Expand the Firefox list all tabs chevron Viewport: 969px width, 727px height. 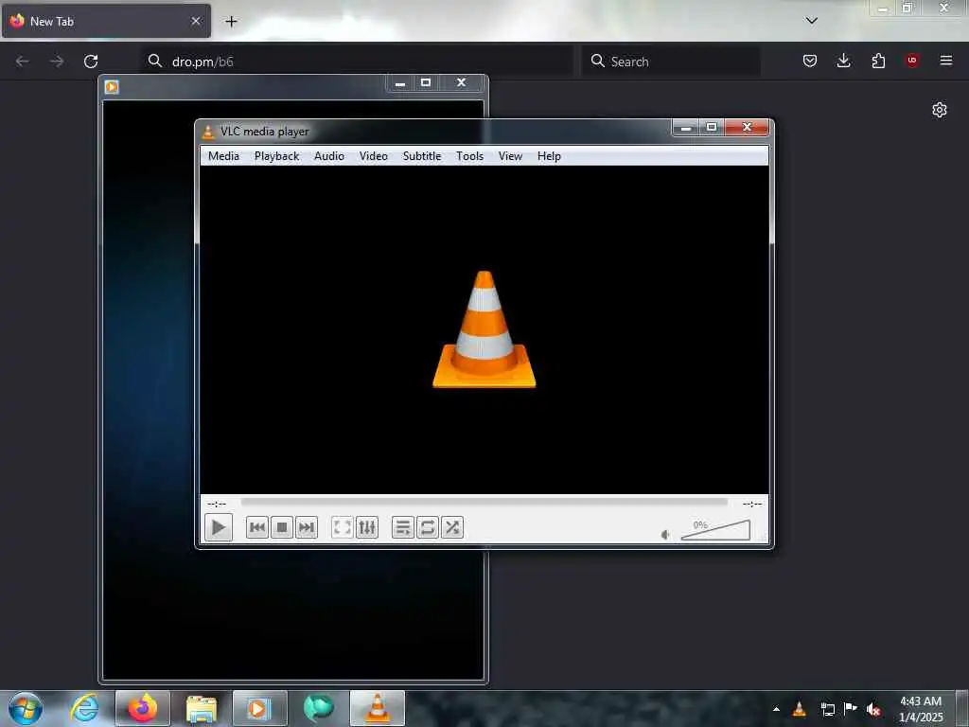pyautogui.click(x=811, y=21)
